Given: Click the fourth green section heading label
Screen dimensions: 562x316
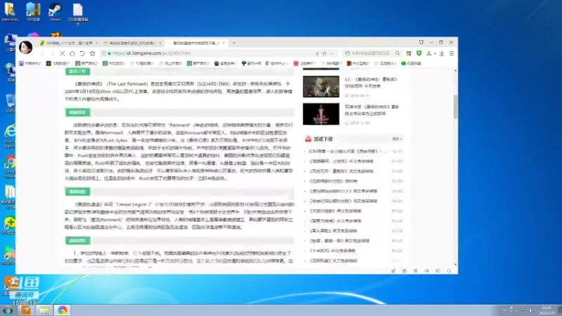Looking at the screenshot, I should [77, 240].
